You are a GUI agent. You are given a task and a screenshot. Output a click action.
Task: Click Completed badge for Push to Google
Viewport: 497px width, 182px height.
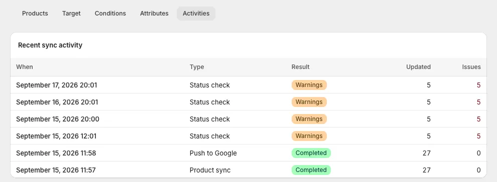pos(311,153)
